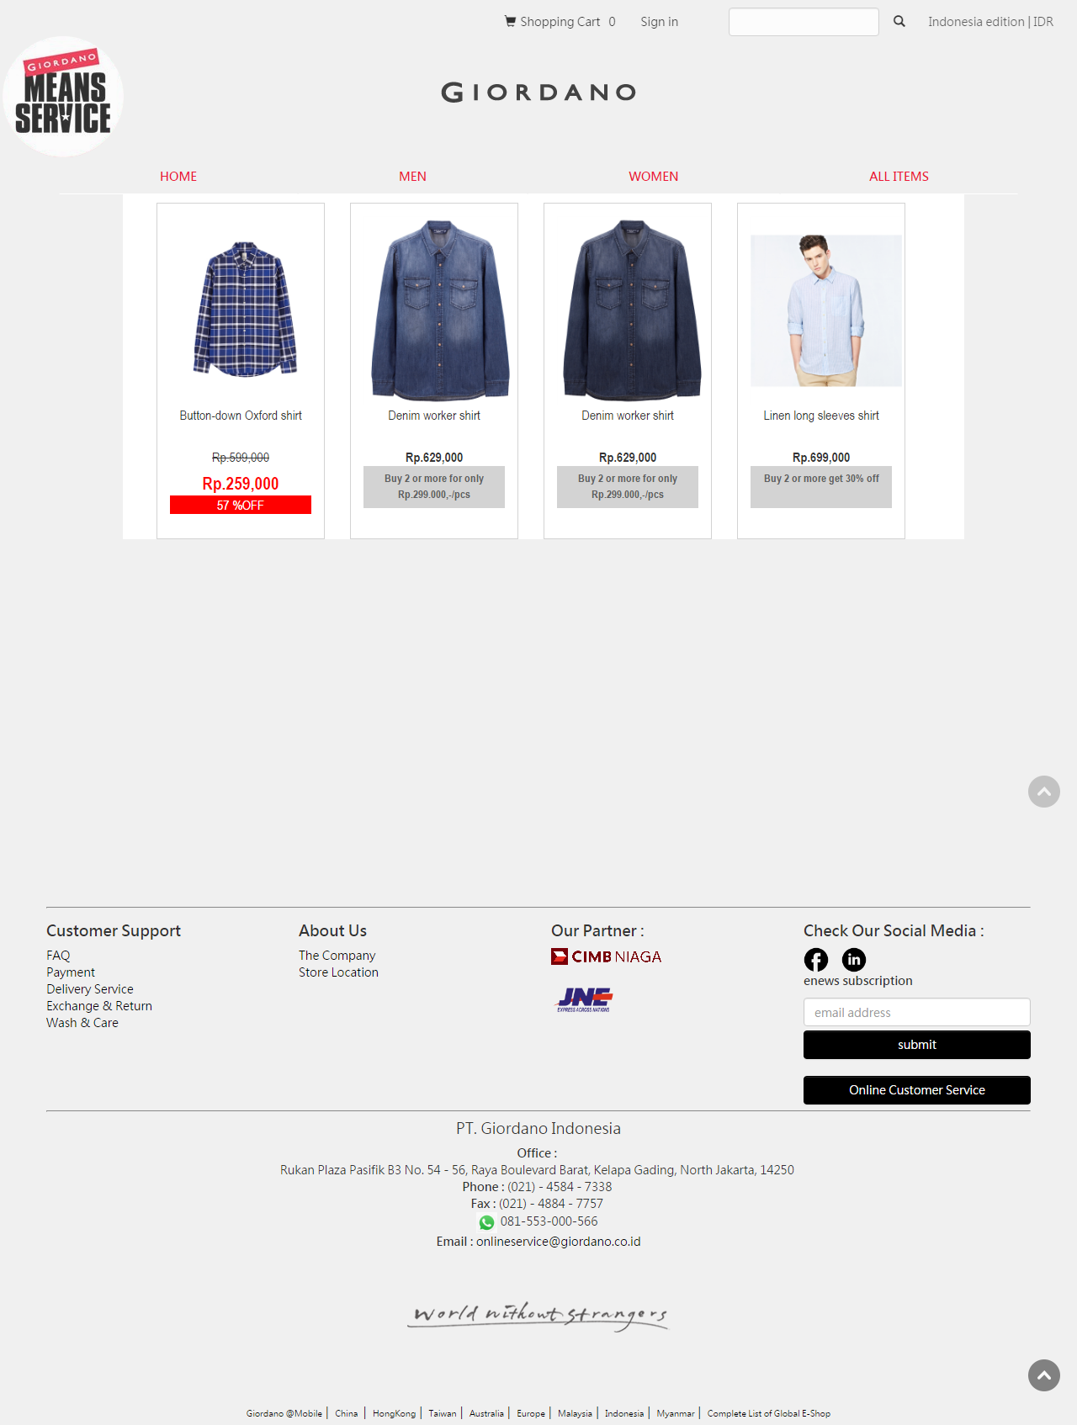Click the WhatsApp icon beside phone number

(x=487, y=1222)
